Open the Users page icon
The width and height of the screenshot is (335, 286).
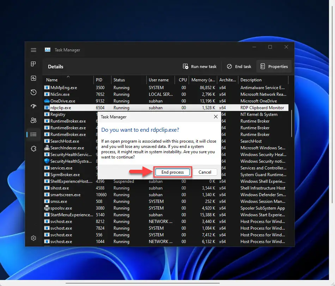click(33, 120)
